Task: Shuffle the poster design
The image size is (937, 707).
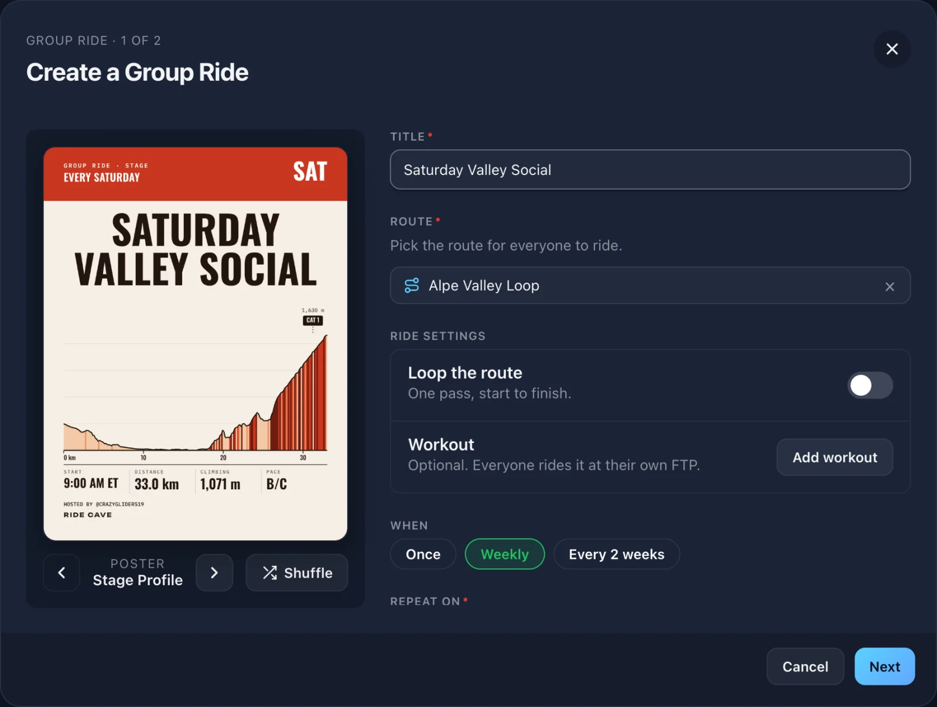Action: pos(297,573)
